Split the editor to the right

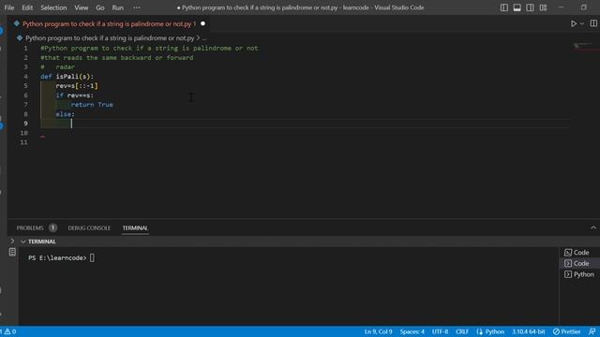click(593, 23)
